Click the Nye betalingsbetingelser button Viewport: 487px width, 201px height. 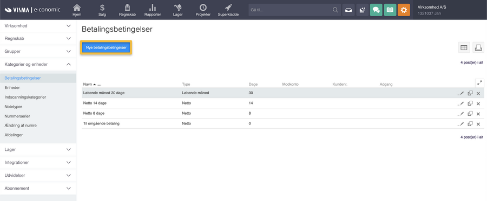(106, 47)
